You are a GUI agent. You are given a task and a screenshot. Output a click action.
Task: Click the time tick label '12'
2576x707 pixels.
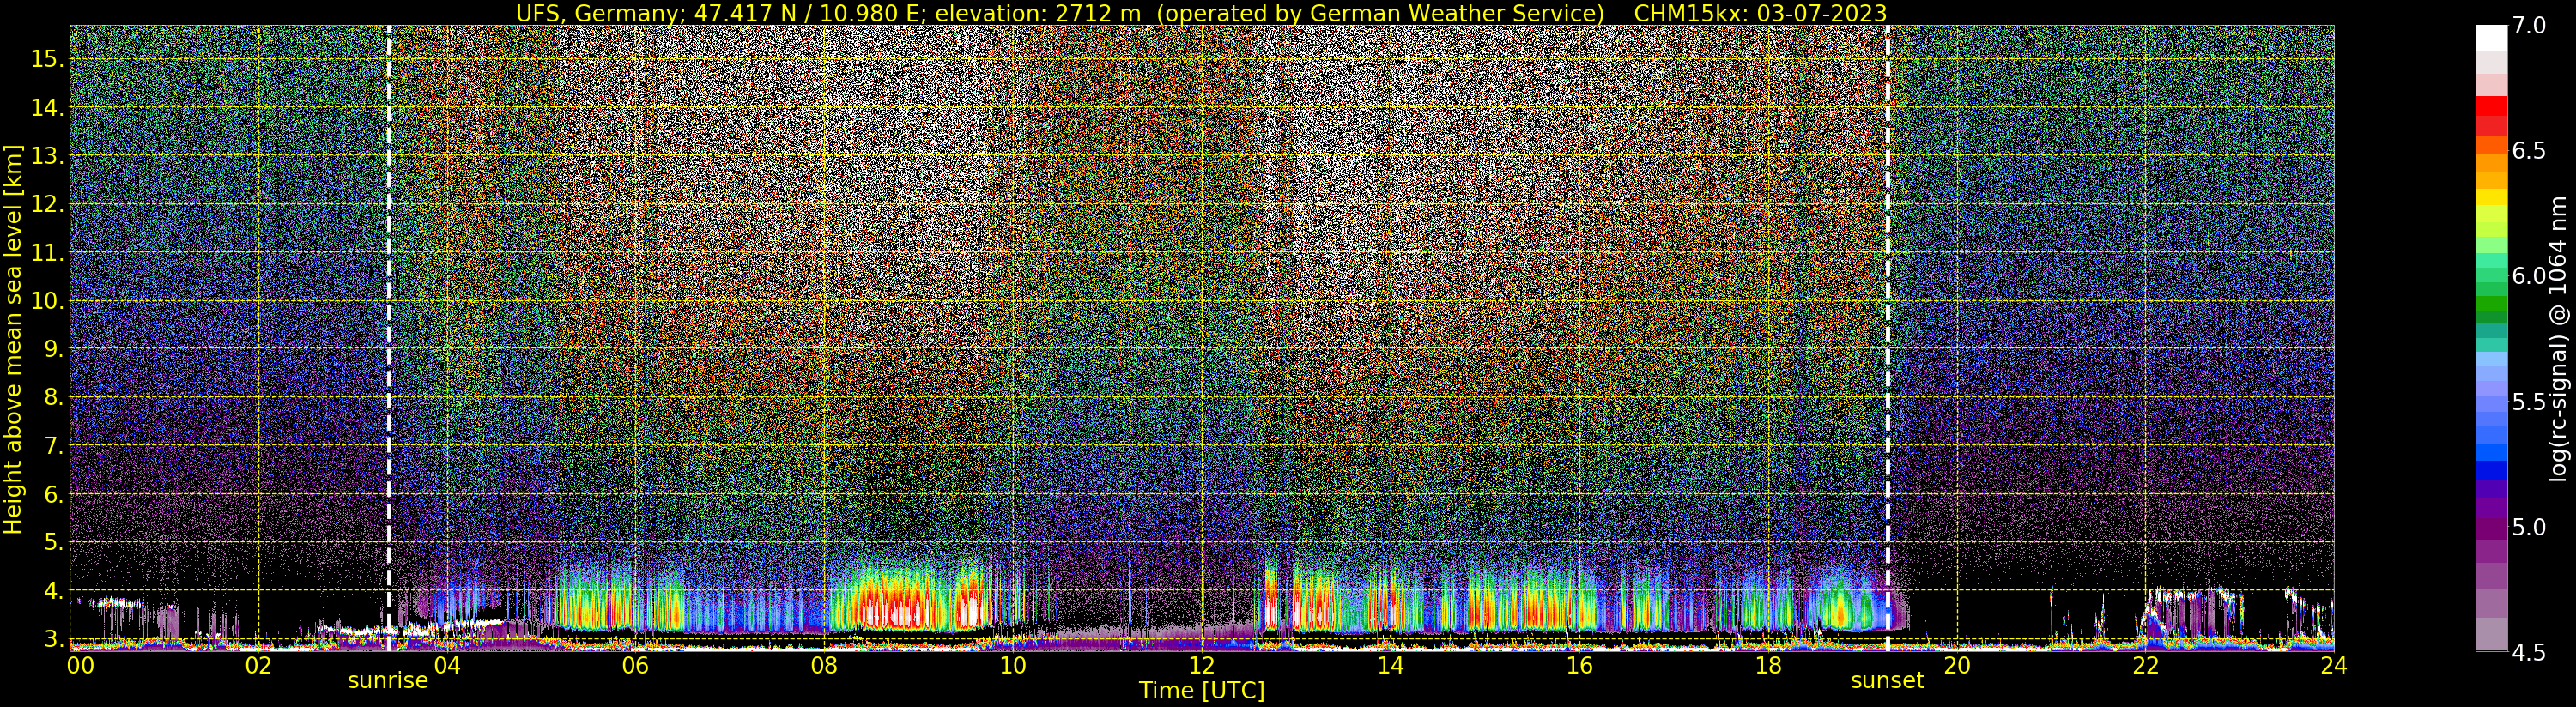click(x=1201, y=665)
